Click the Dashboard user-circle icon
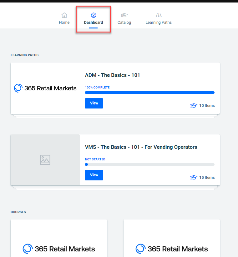Viewport: 238px width, 257px height. (x=94, y=15)
